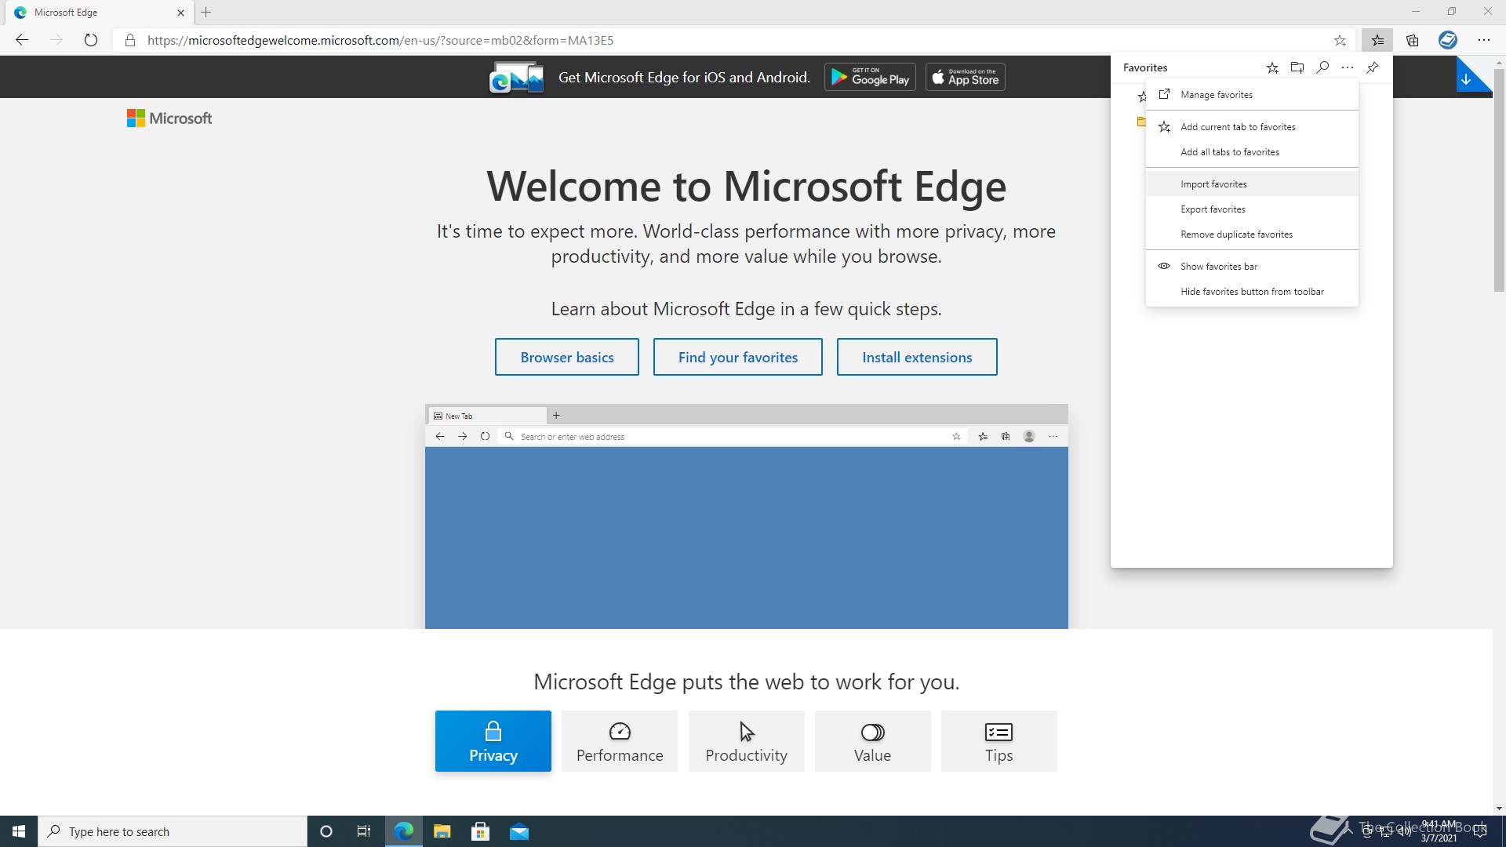Create a new folder in Favorites panel
The height and width of the screenshot is (847, 1506).
point(1297,67)
